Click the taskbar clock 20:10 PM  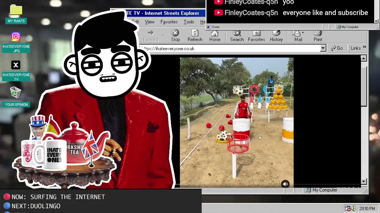367,209
